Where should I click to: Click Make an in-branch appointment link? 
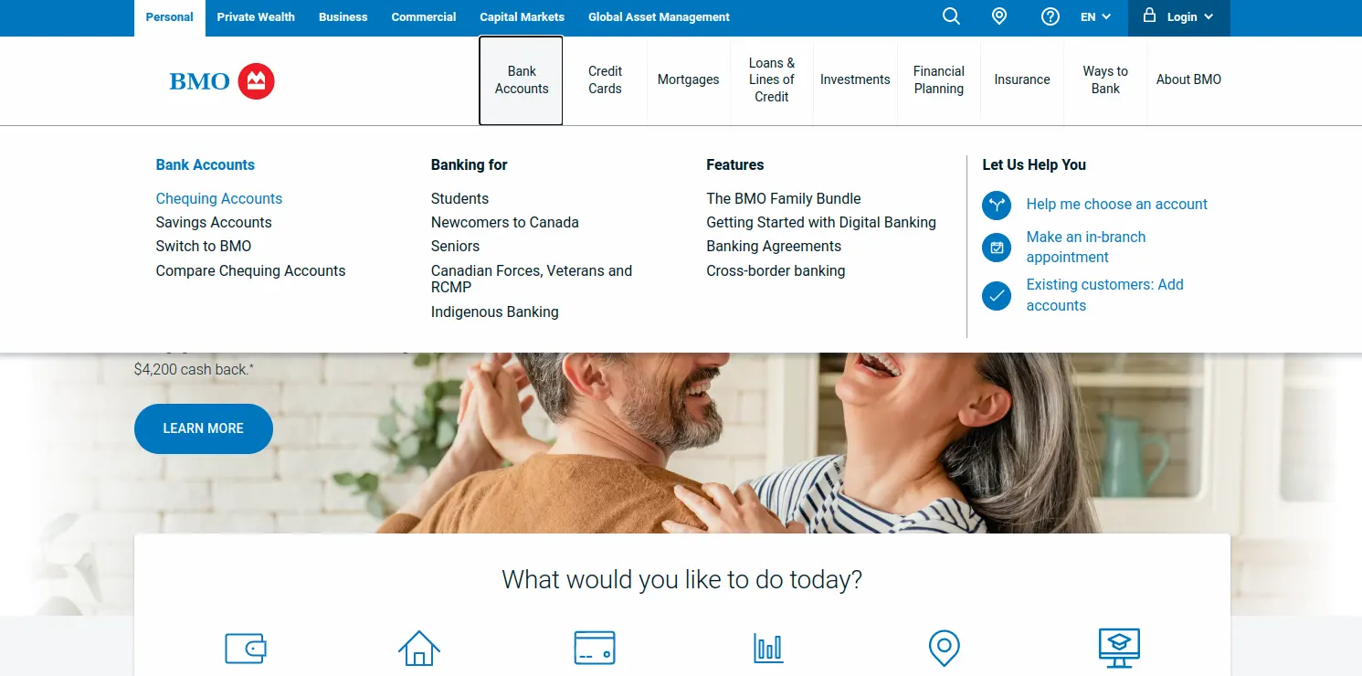[1086, 248]
